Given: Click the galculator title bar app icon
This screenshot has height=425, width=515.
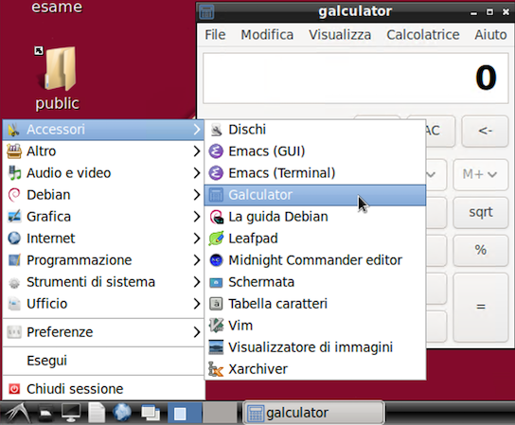Looking at the screenshot, I should 206,12.
